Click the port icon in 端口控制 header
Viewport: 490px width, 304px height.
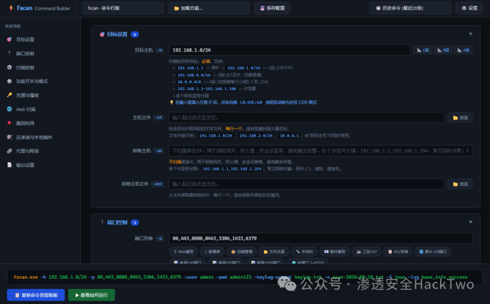(102, 223)
